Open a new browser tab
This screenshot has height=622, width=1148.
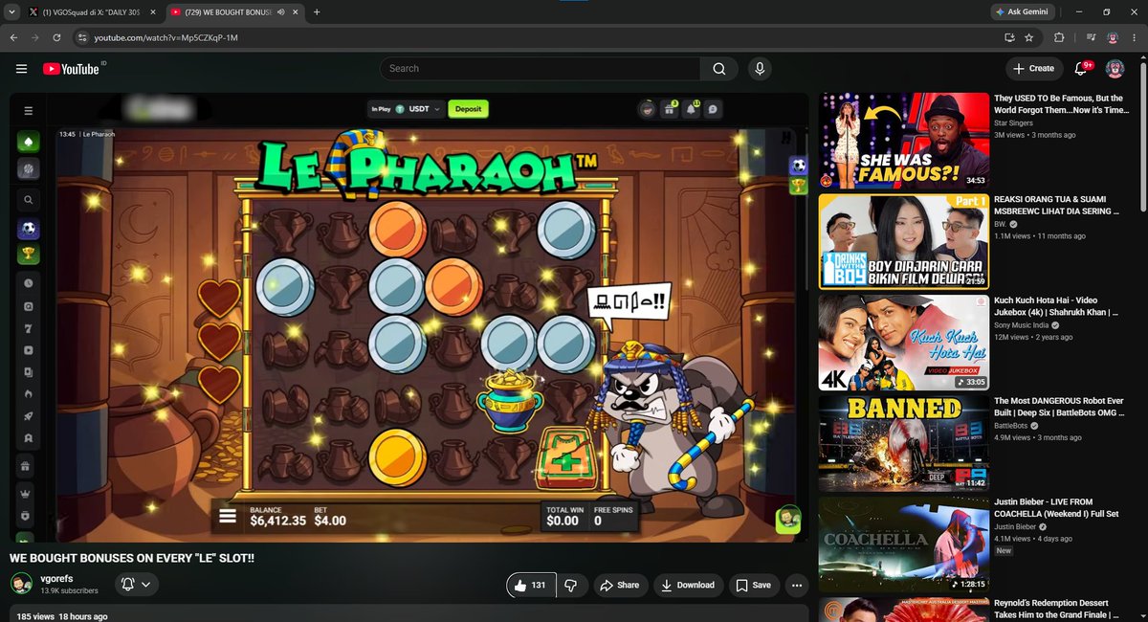tap(317, 11)
